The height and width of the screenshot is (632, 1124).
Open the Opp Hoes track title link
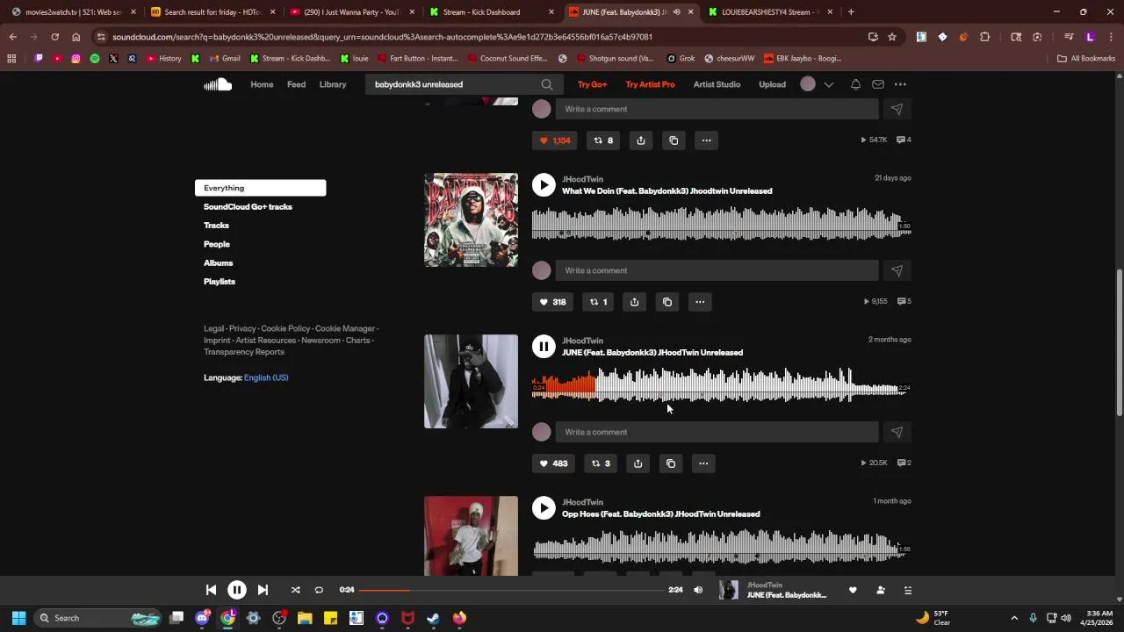click(660, 514)
